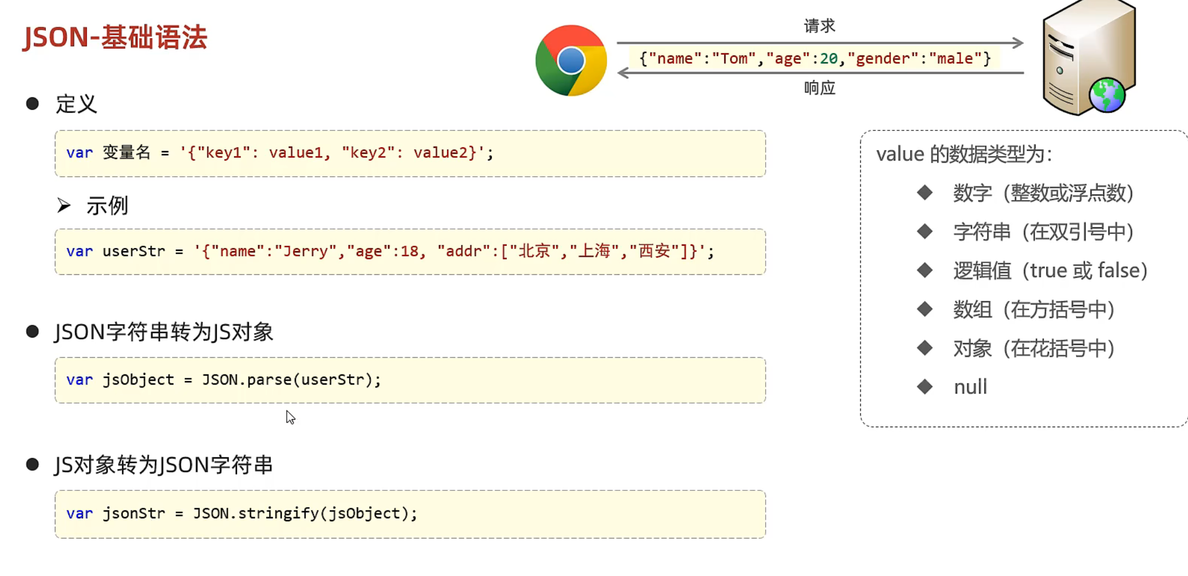Click the 响应 label below the arrow
Viewport: 1188px width, 576px height.
click(x=819, y=88)
